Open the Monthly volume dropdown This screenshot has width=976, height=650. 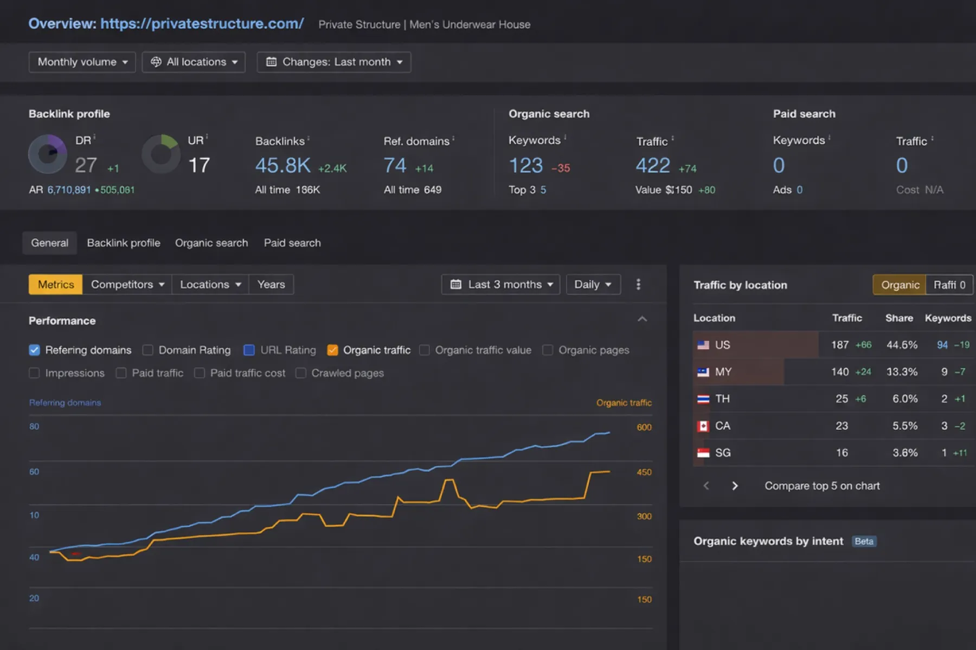click(x=82, y=62)
